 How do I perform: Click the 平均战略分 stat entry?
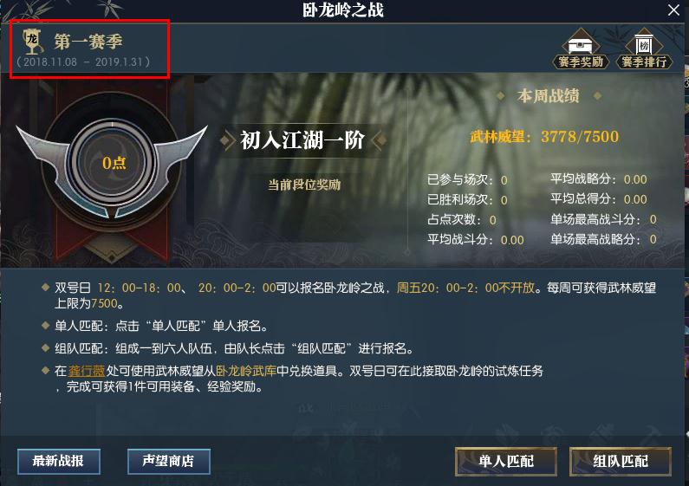pos(599,178)
